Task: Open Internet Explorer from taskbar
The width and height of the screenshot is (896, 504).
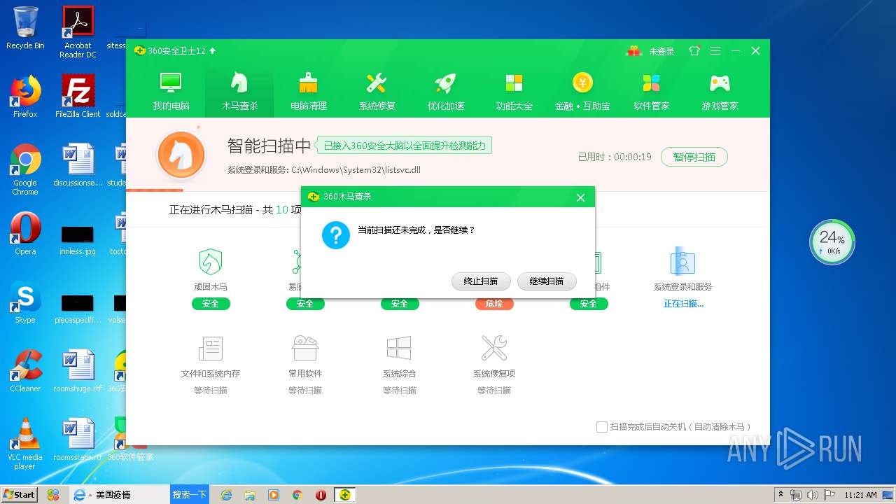Action: pos(226,495)
